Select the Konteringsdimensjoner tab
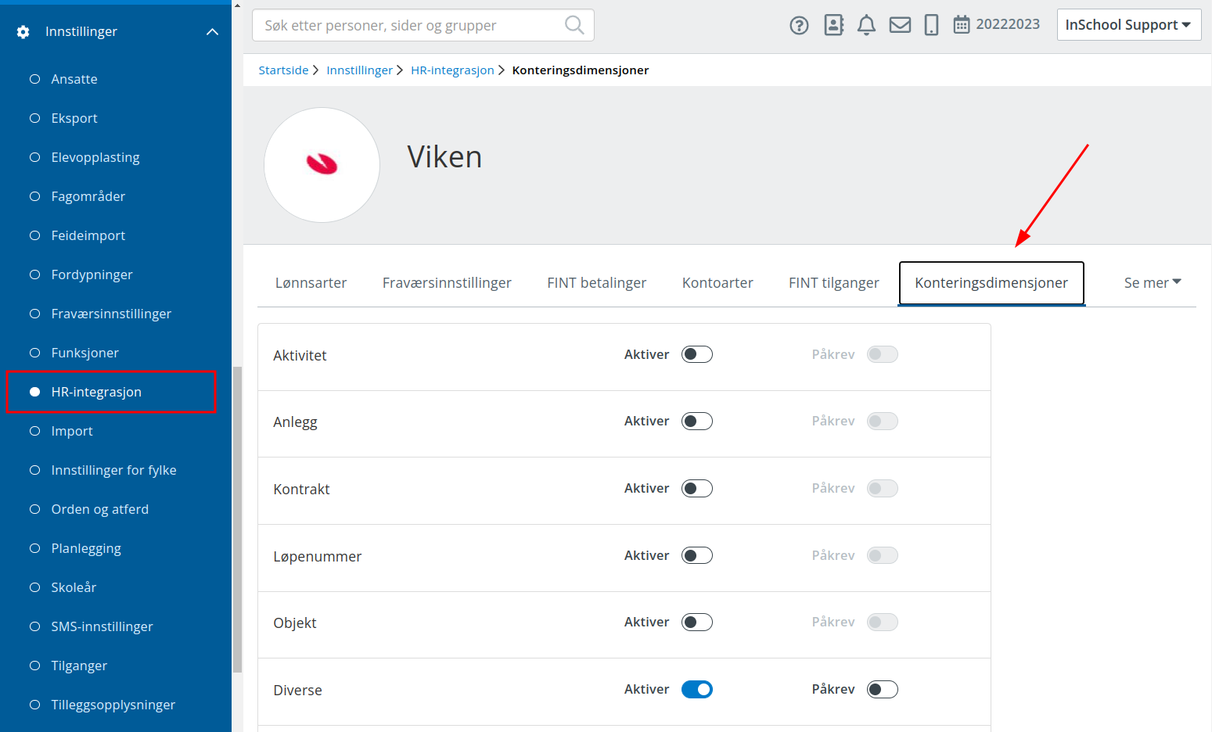This screenshot has width=1212, height=732. (991, 283)
